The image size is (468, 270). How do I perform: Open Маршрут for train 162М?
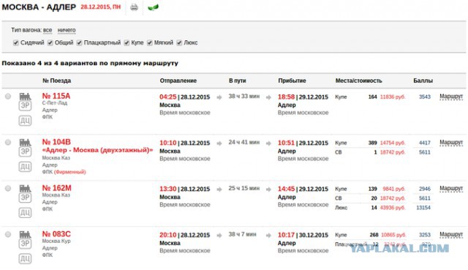pyautogui.click(x=451, y=189)
